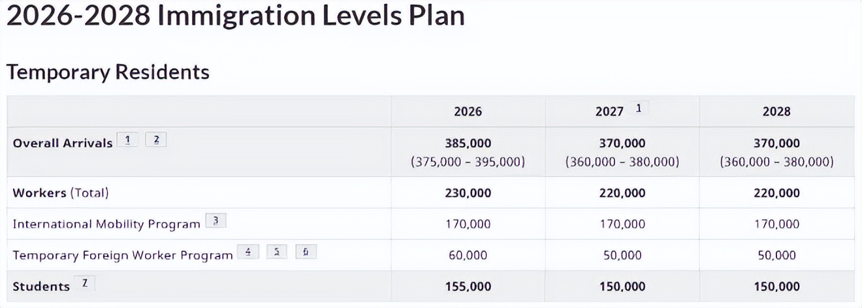Click the International Mobility Program row label
The image size is (862, 308).
106,224
